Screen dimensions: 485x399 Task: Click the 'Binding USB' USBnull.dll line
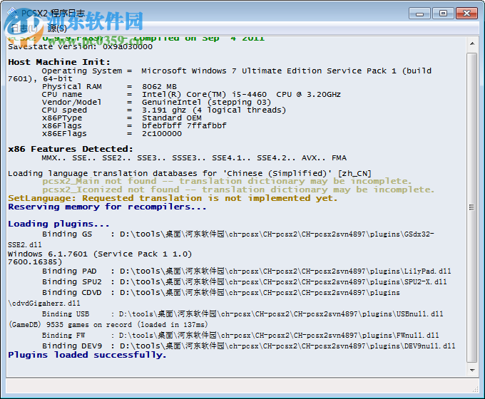(242, 314)
